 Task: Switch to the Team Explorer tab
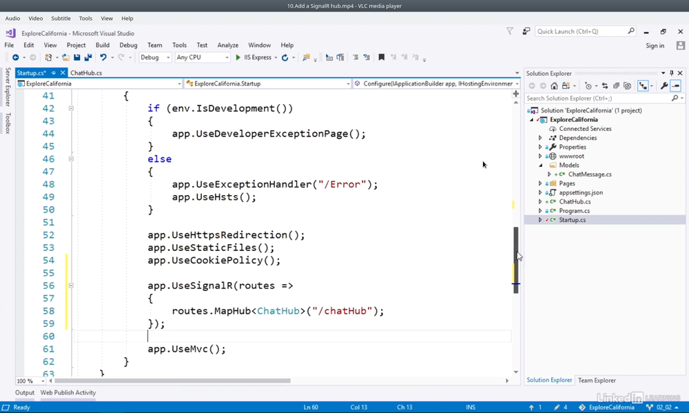[x=597, y=381]
